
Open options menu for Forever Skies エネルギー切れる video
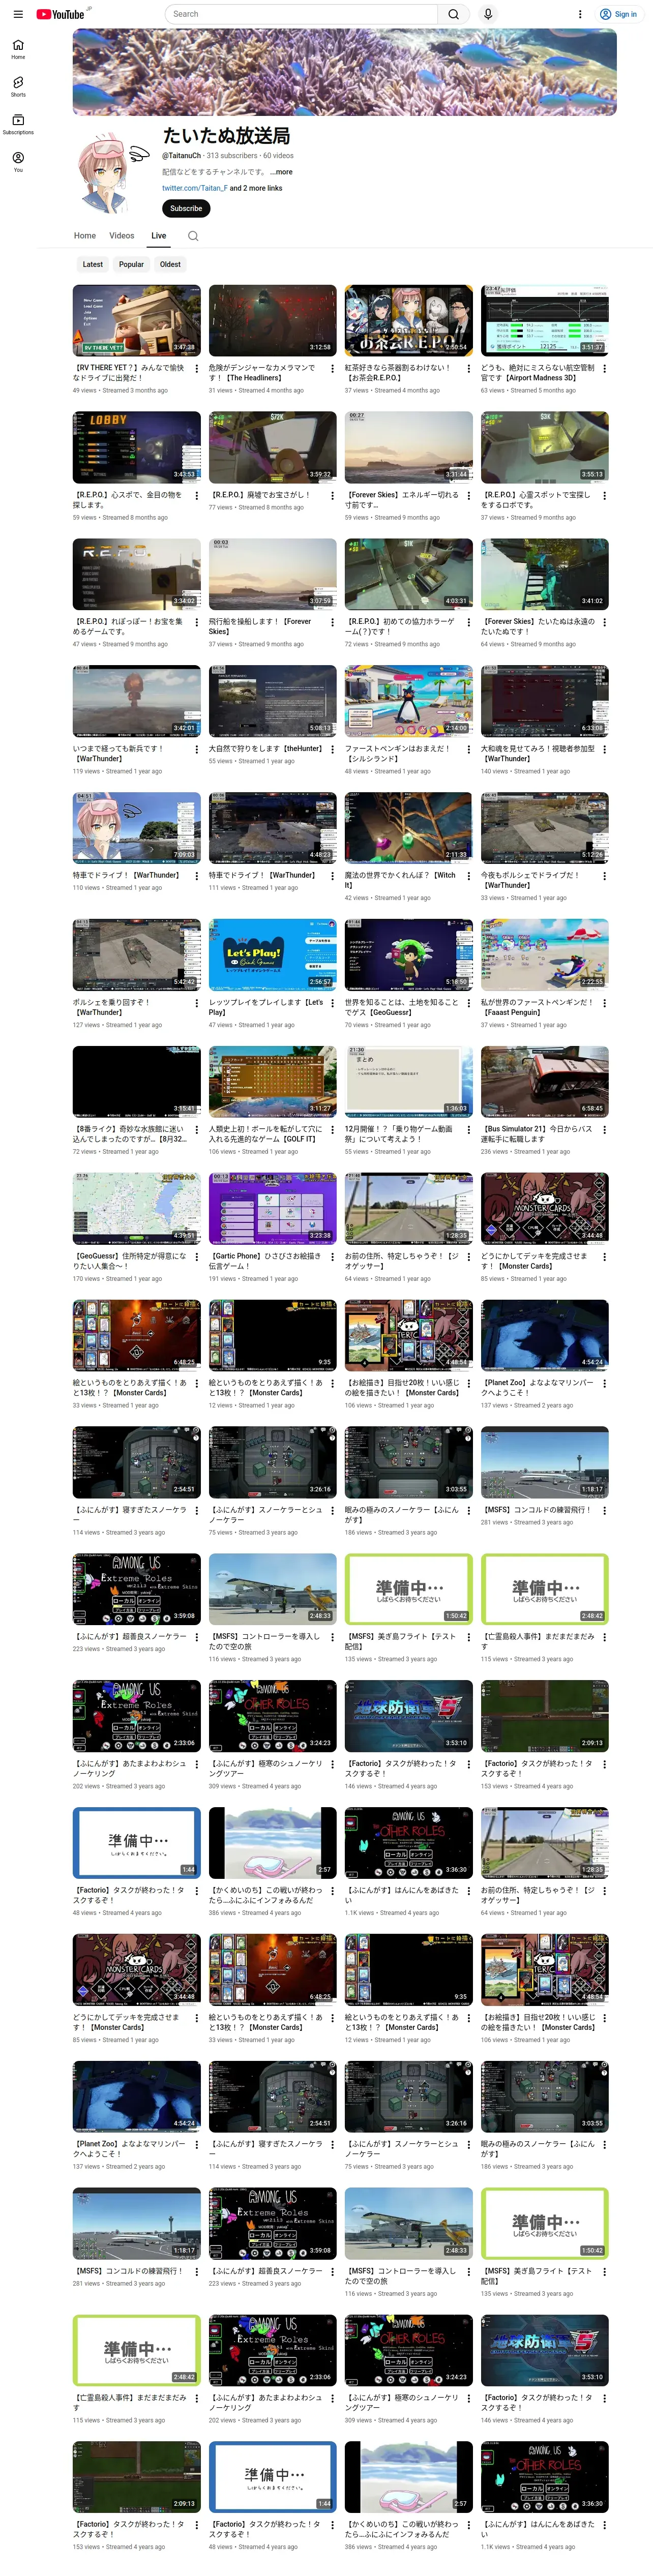coord(468,496)
